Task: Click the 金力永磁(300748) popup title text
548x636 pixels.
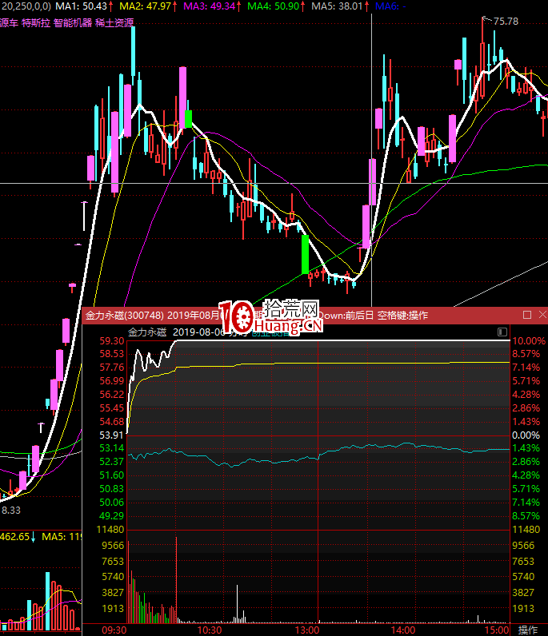Action: pyautogui.click(x=125, y=315)
